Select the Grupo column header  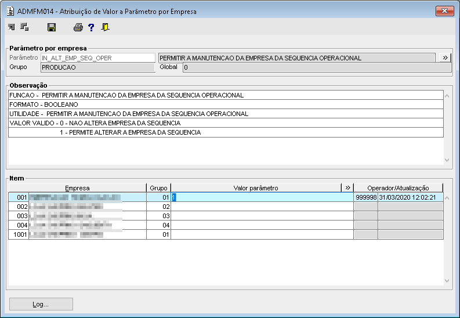tap(158, 188)
